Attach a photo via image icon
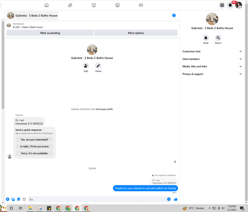This screenshot has width=248, height=212. [13, 199]
